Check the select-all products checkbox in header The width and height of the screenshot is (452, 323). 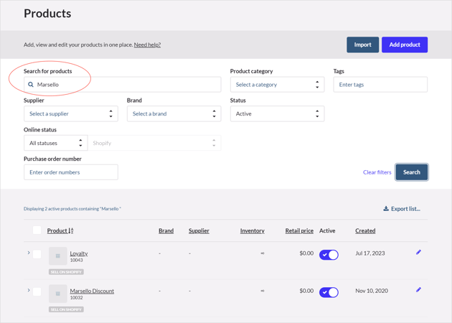[37, 230]
